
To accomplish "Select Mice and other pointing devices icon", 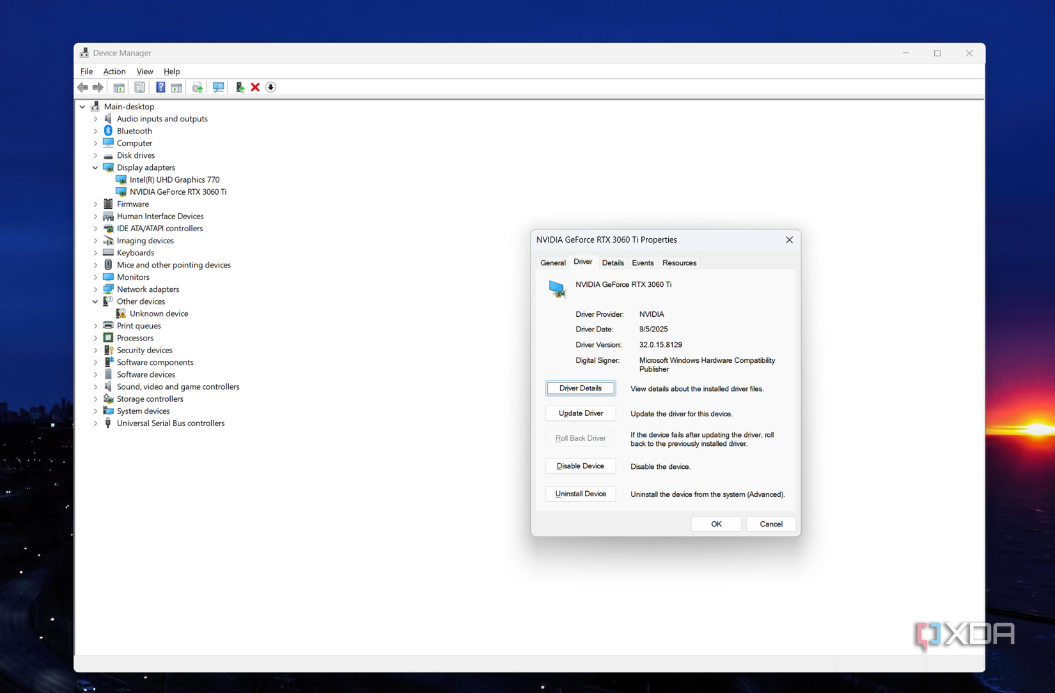I will [x=108, y=265].
